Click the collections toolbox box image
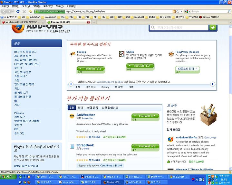This screenshot has height=185, width=232. (x=208, y=115)
